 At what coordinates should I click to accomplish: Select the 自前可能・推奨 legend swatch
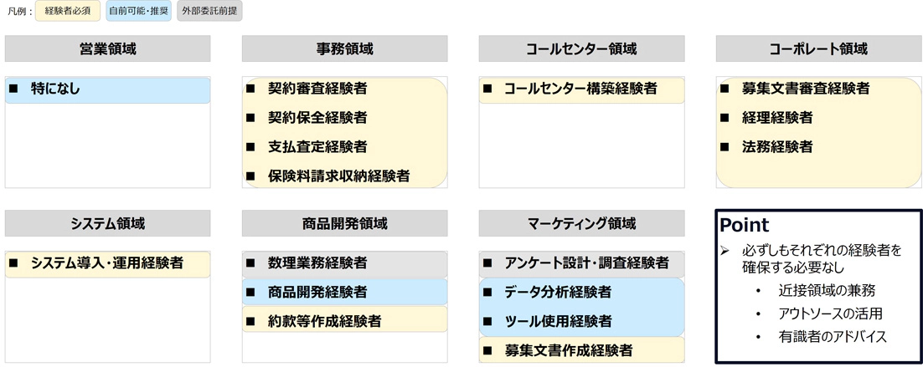click(x=139, y=11)
